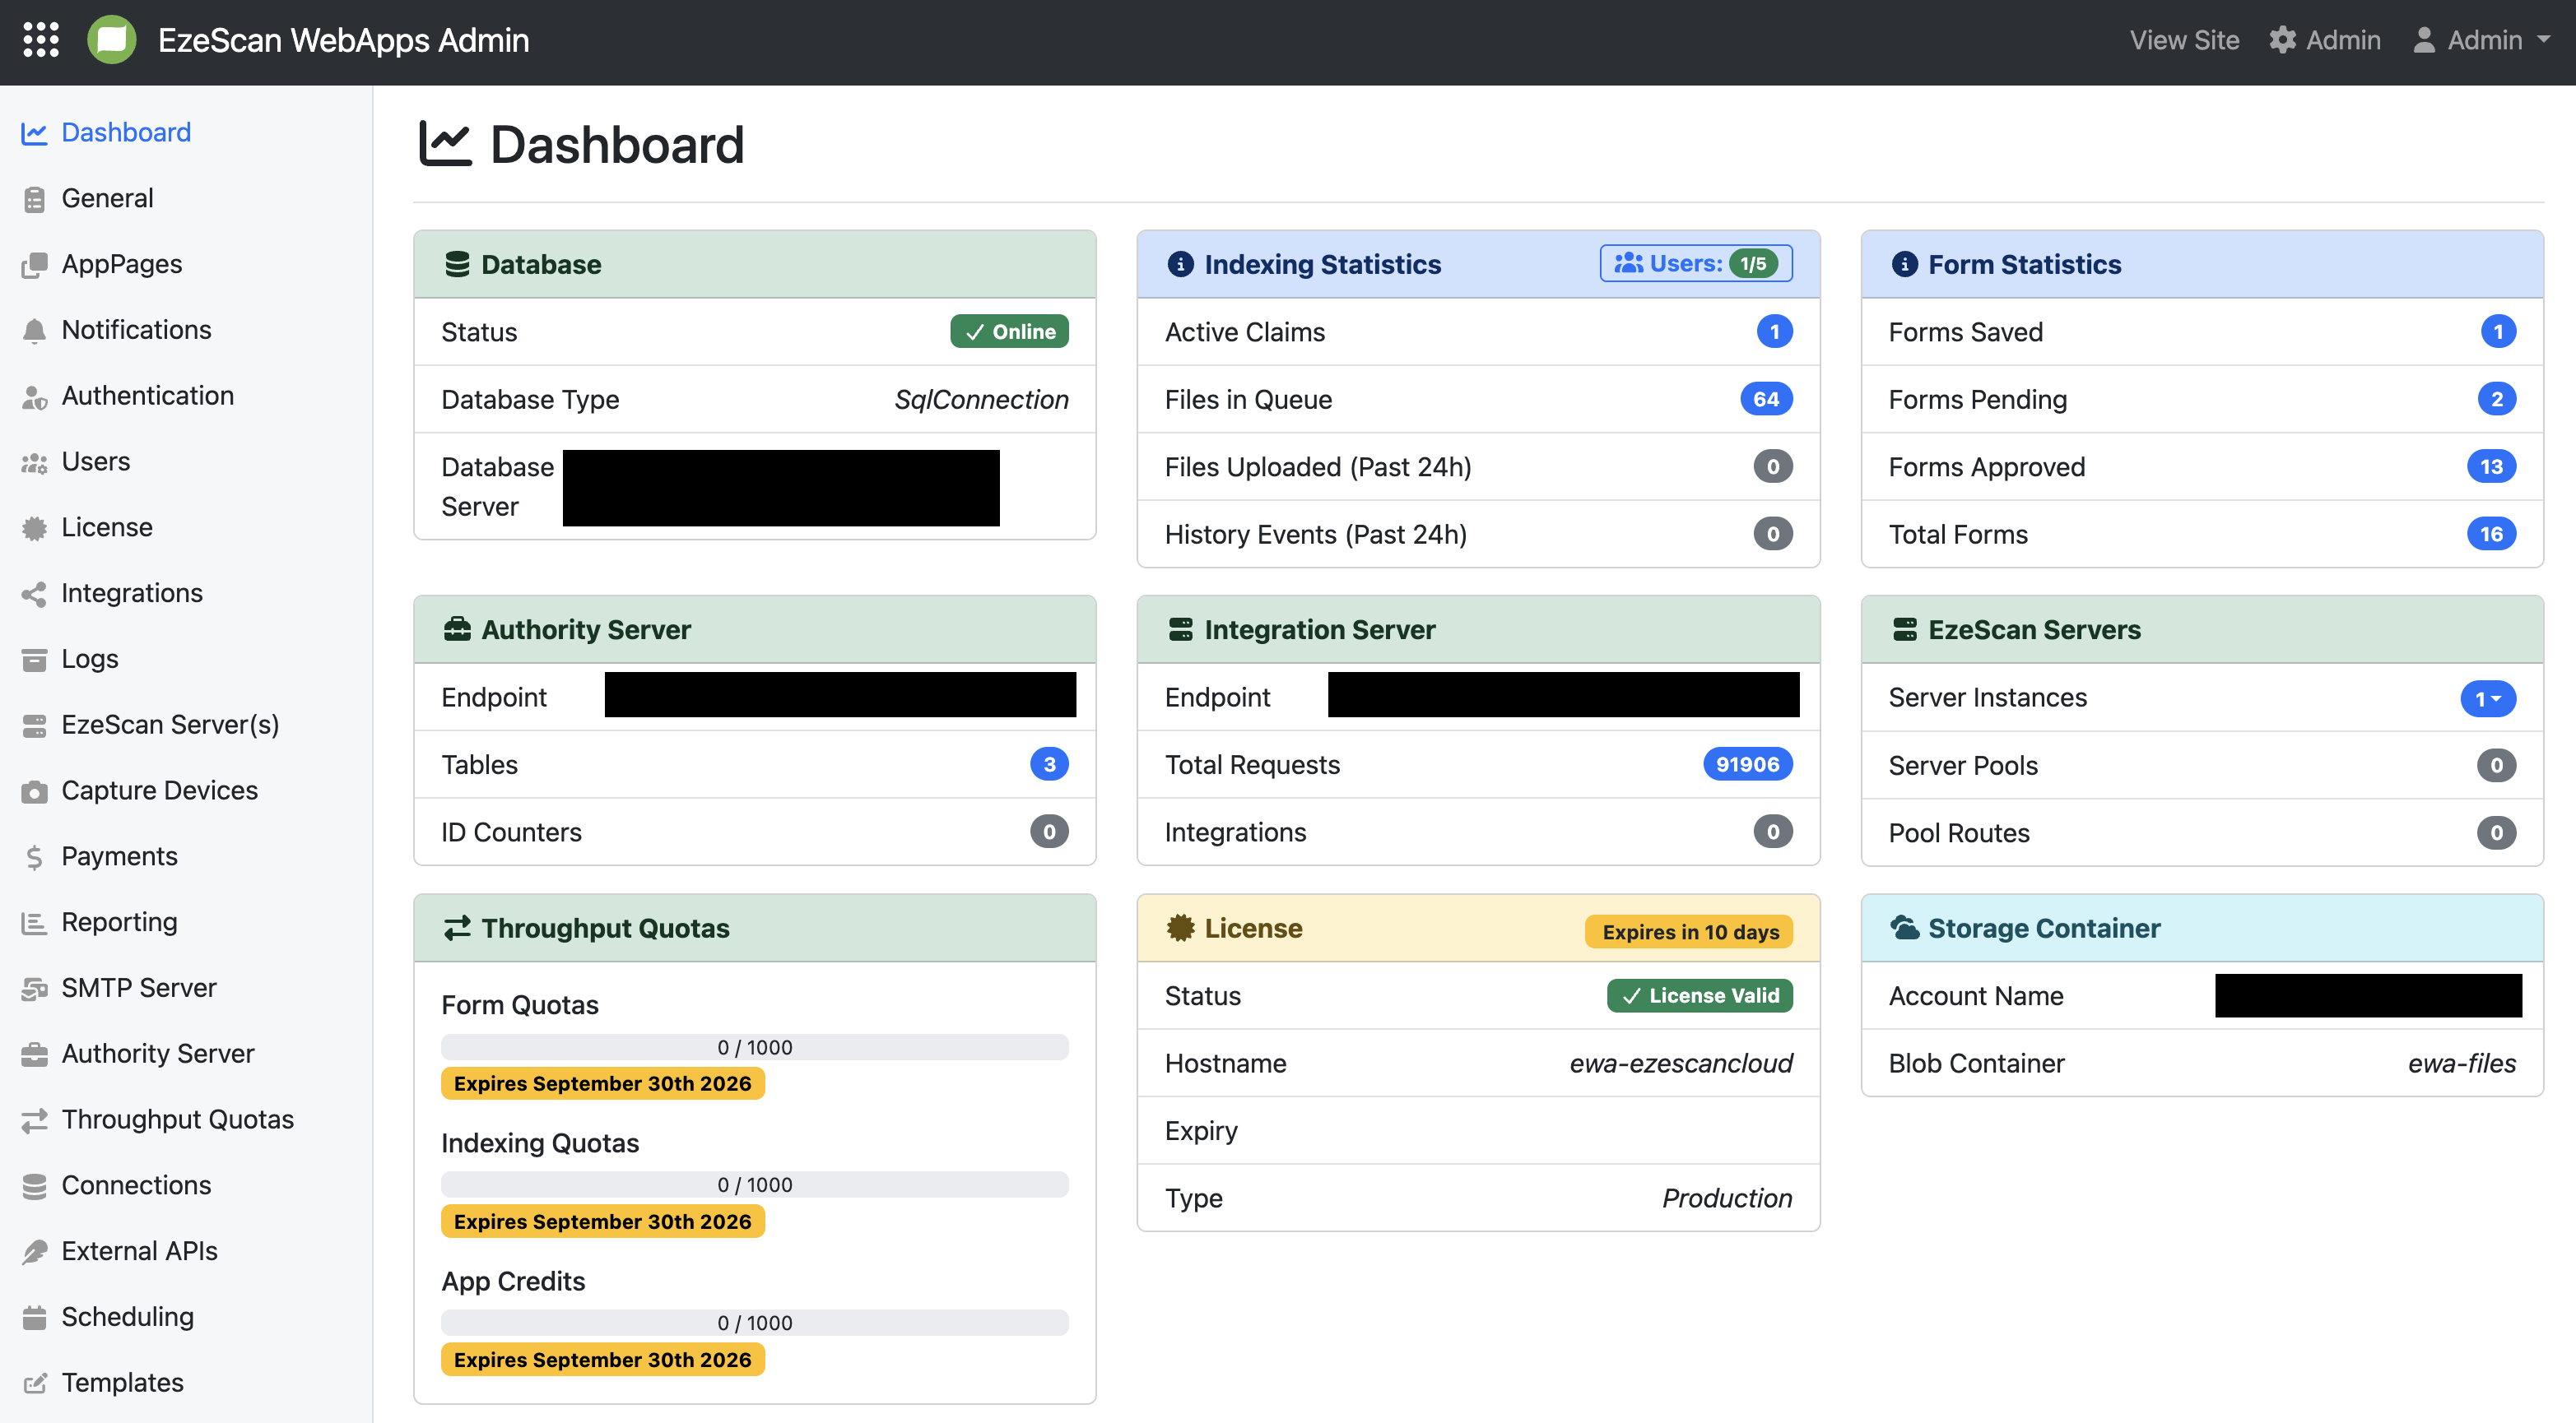Click the Notifications bell icon in sidebar

[34, 330]
